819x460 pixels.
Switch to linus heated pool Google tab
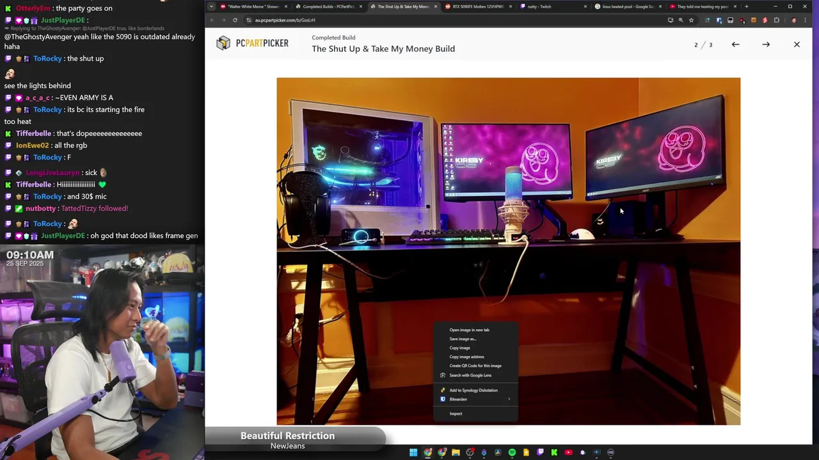[628, 6]
